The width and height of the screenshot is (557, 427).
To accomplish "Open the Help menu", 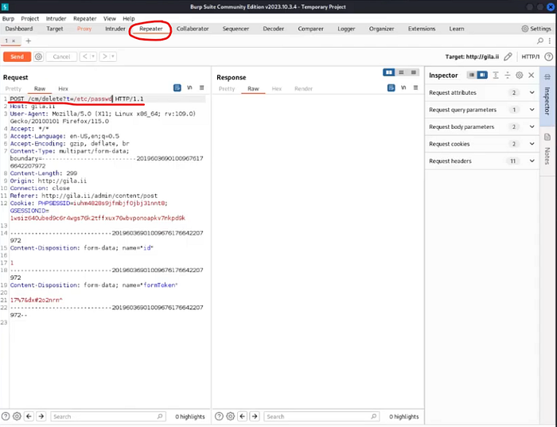I will (129, 18).
